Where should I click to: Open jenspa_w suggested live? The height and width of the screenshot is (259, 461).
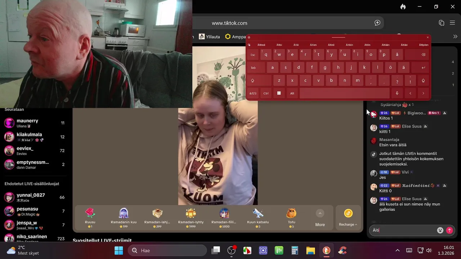pos(34,225)
